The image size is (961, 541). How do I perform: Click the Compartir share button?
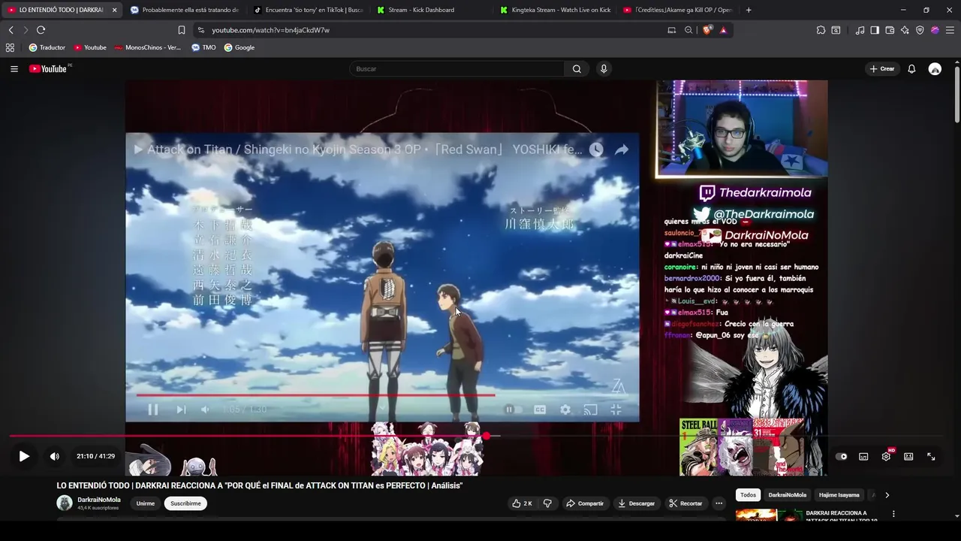tap(585, 503)
